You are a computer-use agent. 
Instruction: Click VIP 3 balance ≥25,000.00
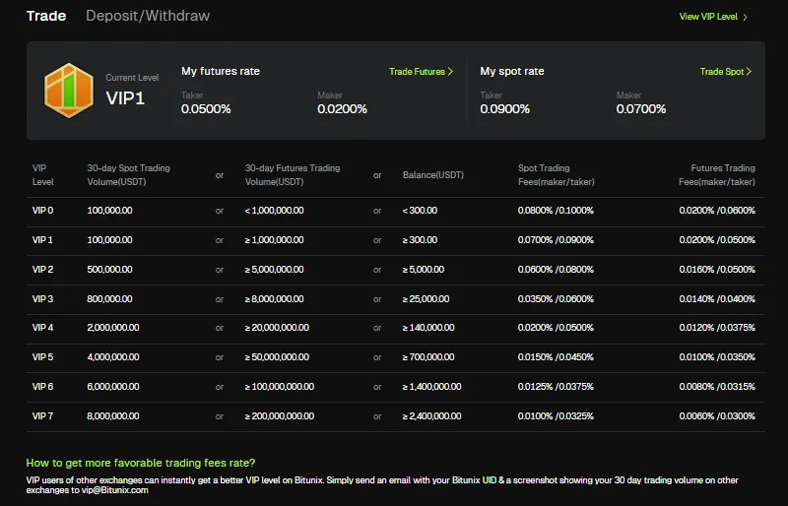coord(426,299)
